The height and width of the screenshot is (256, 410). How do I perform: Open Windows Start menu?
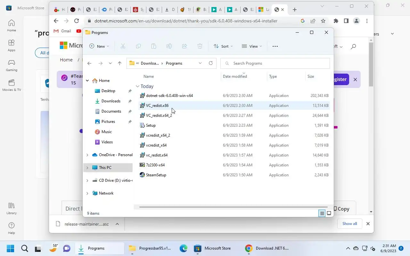coord(10,248)
